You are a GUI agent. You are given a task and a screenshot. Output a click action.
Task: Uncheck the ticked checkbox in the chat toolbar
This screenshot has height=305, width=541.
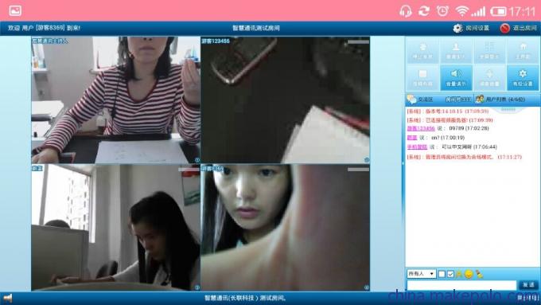tap(450, 274)
